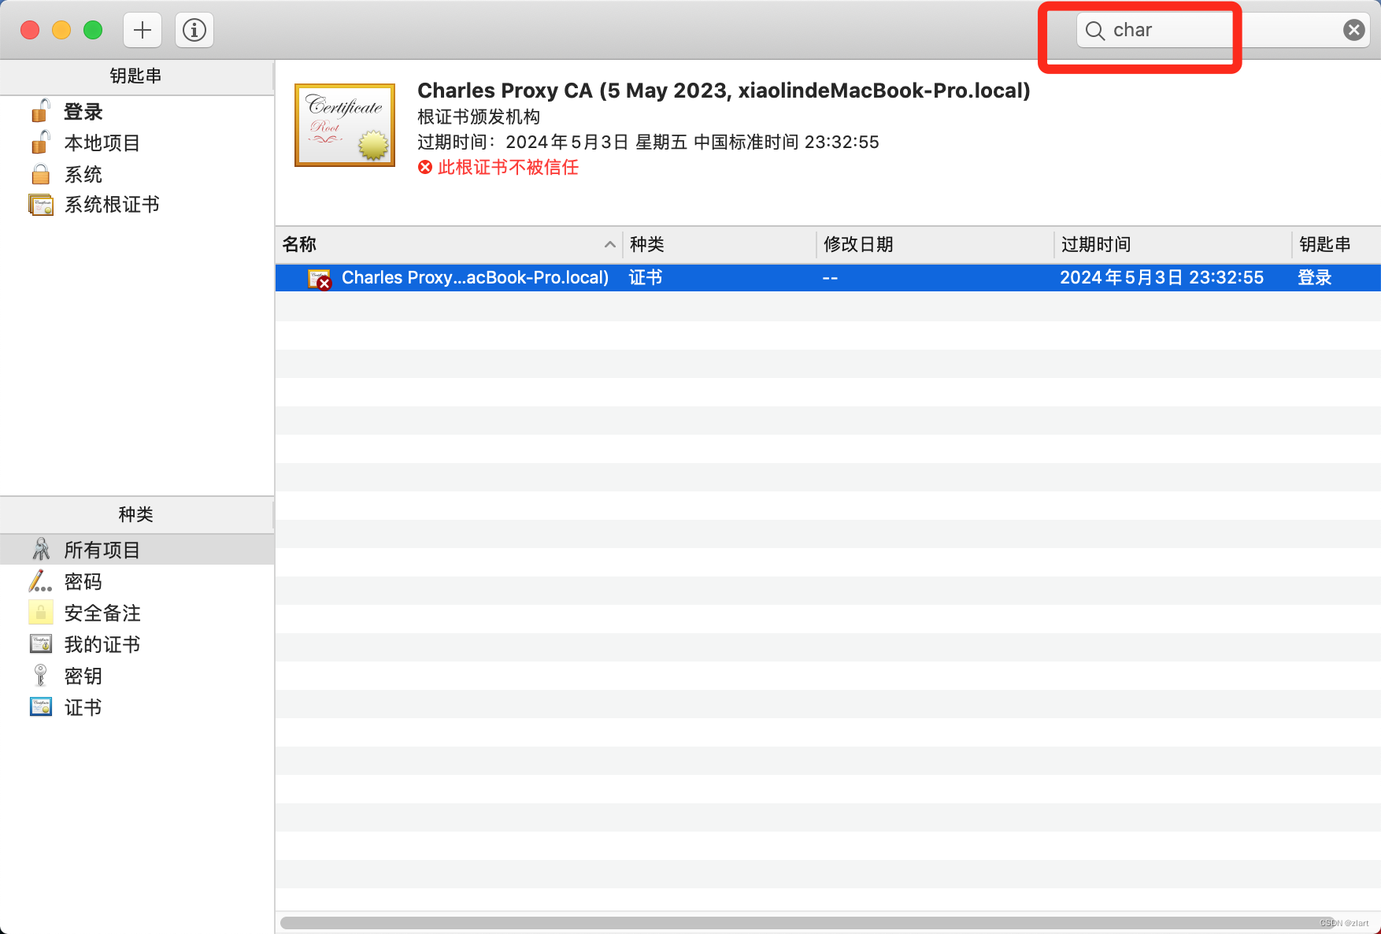
Task: Select the 安全备注 category
Action: (x=137, y=613)
